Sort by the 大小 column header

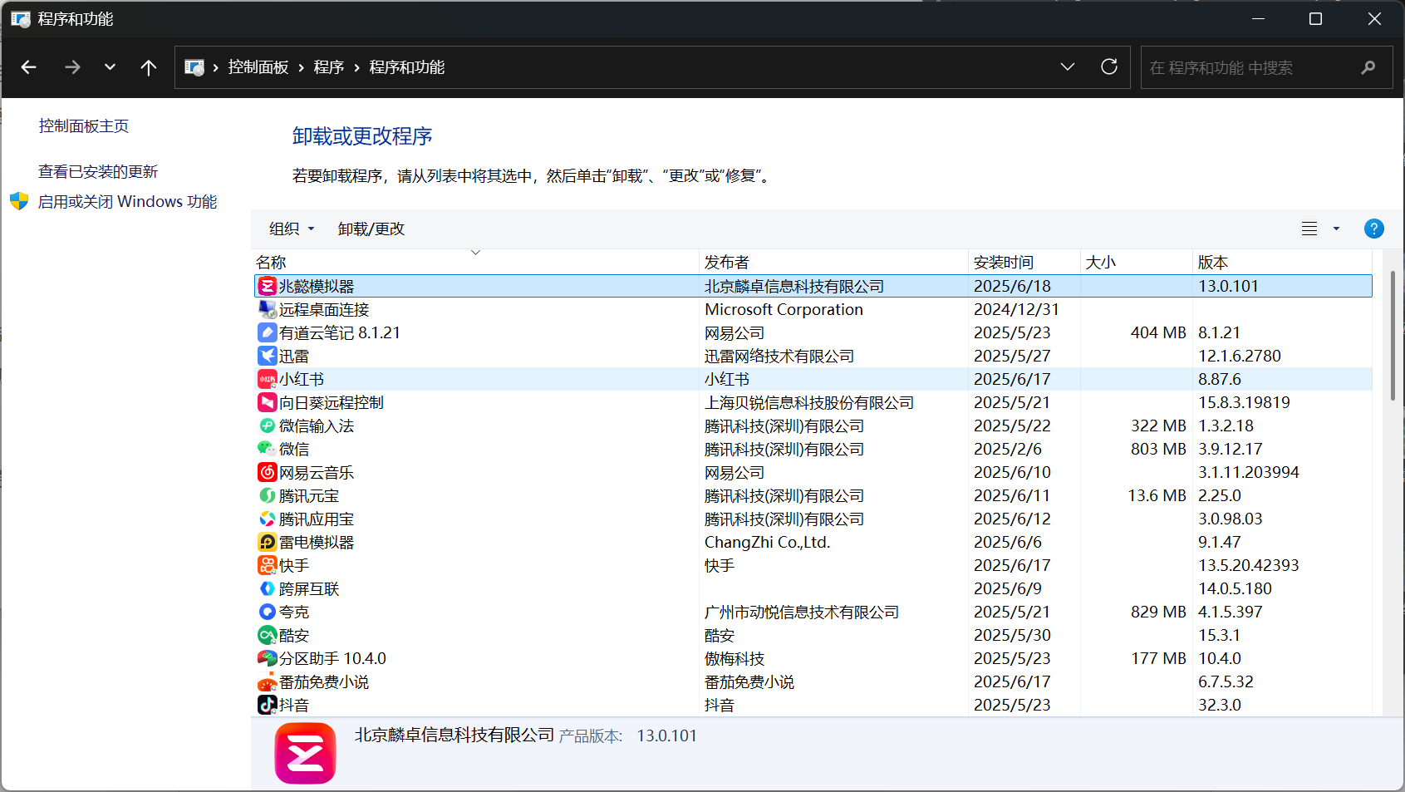[1136, 262]
